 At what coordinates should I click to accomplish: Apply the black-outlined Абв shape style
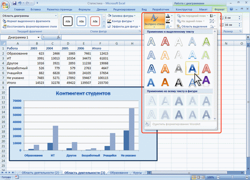click(x=68, y=21)
